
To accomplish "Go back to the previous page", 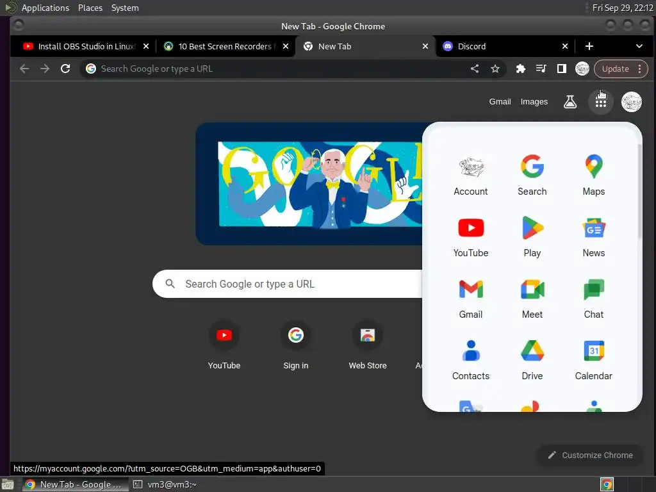I will 24,69.
